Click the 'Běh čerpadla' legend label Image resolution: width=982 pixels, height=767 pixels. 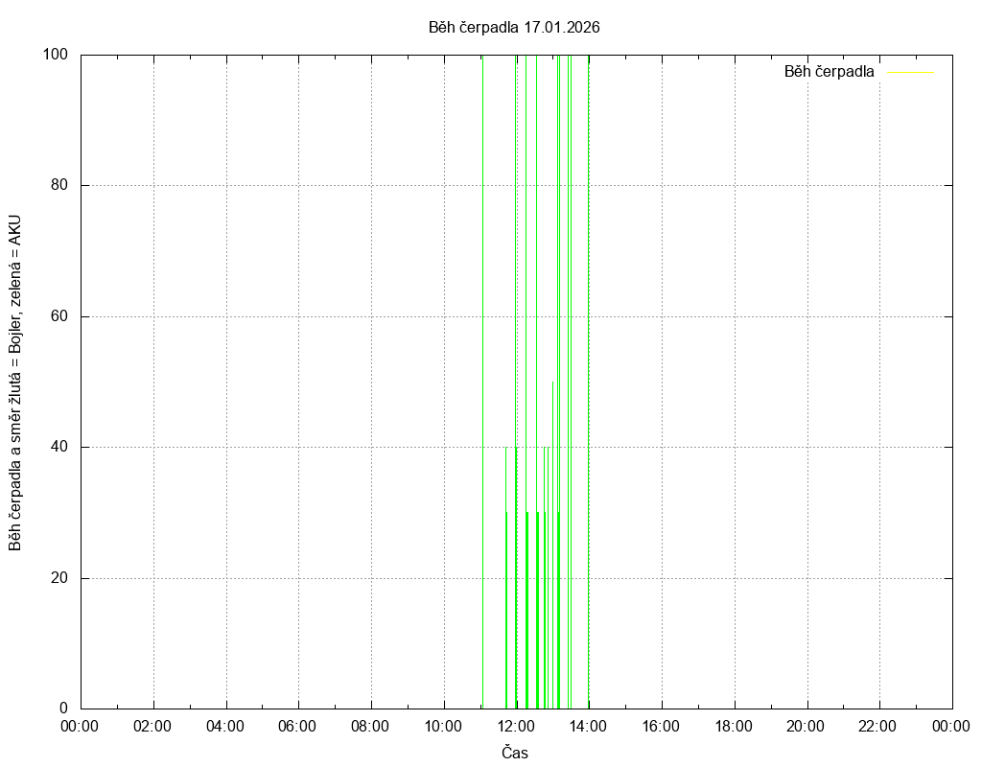click(829, 72)
